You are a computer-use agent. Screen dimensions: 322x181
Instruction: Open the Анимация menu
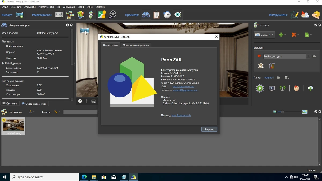[x=69, y=7]
